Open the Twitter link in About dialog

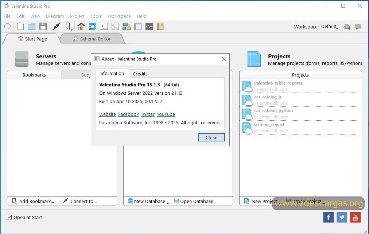[148, 114]
